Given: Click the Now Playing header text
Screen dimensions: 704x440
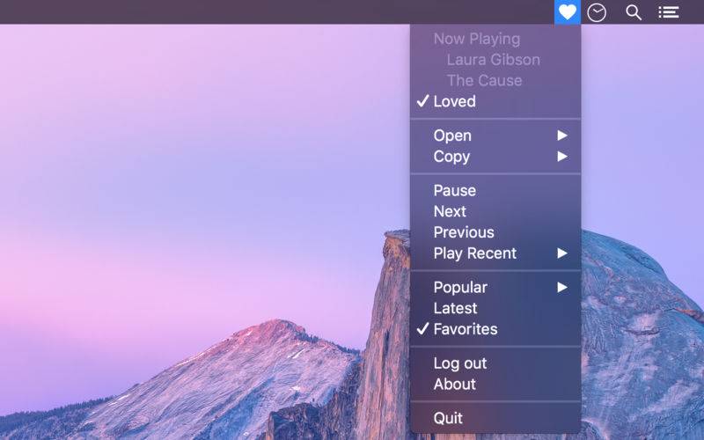Looking at the screenshot, I should (477, 39).
